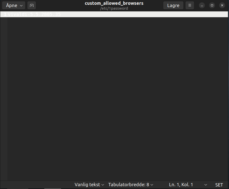Maximize the text editor window

[212, 5]
